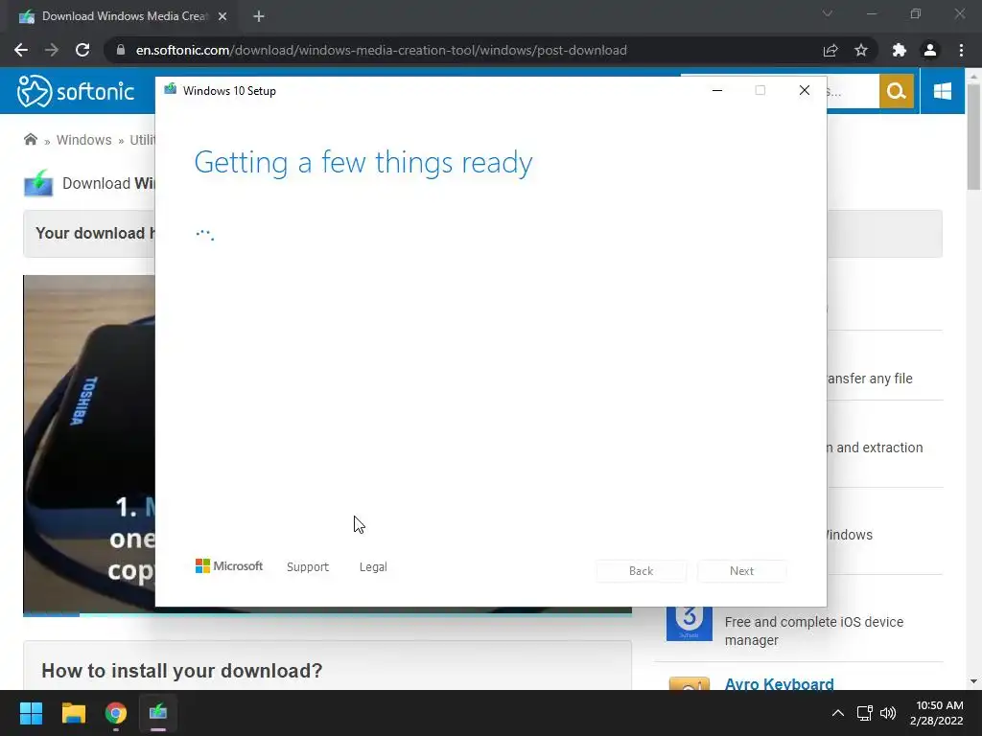Click the volume speaker tray icon
The width and height of the screenshot is (982, 736).
[x=888, y=713]
